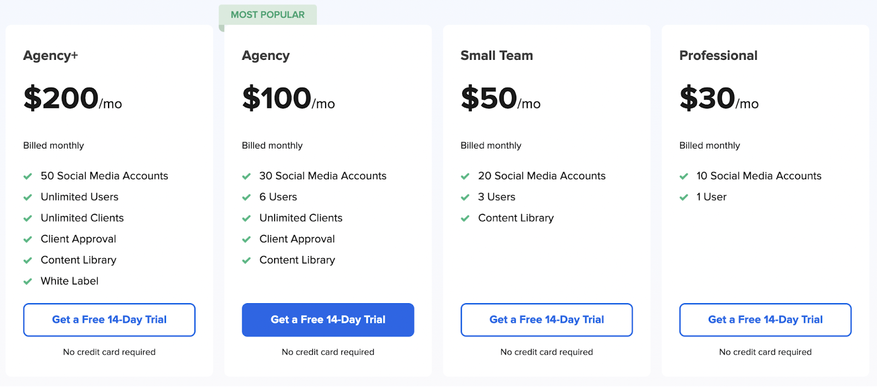
Task: Click the checkmark beside Client Approval in Agency
Action: [246, 239]
